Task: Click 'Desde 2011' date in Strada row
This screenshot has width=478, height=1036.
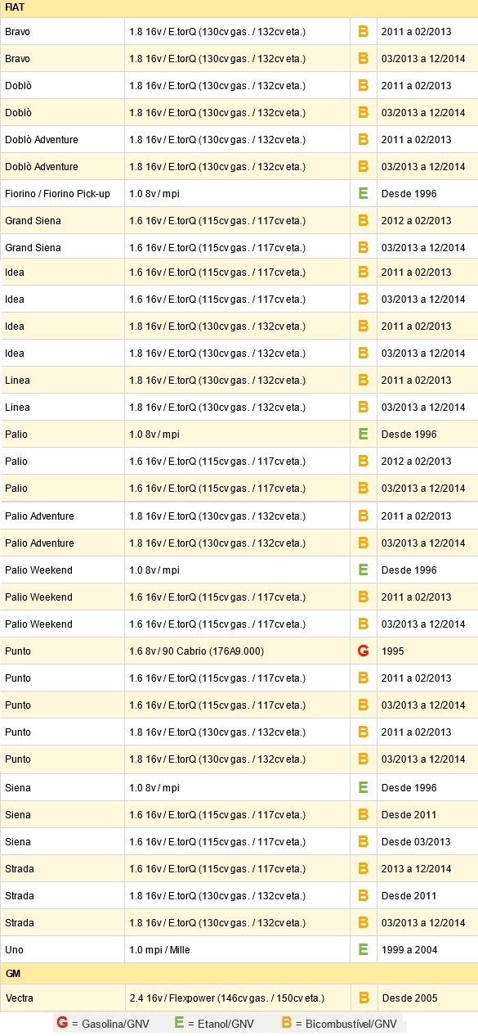Action: click(409, 896)
